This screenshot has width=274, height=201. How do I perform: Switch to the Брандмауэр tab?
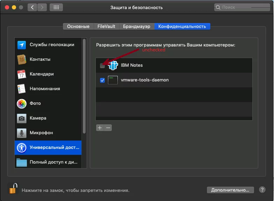(x=137, y=27)
